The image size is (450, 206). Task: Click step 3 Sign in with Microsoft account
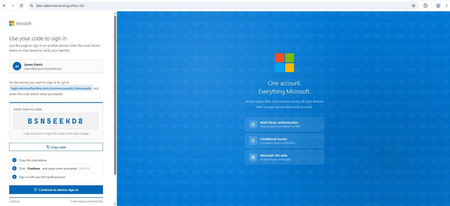(x=56, y=177)
